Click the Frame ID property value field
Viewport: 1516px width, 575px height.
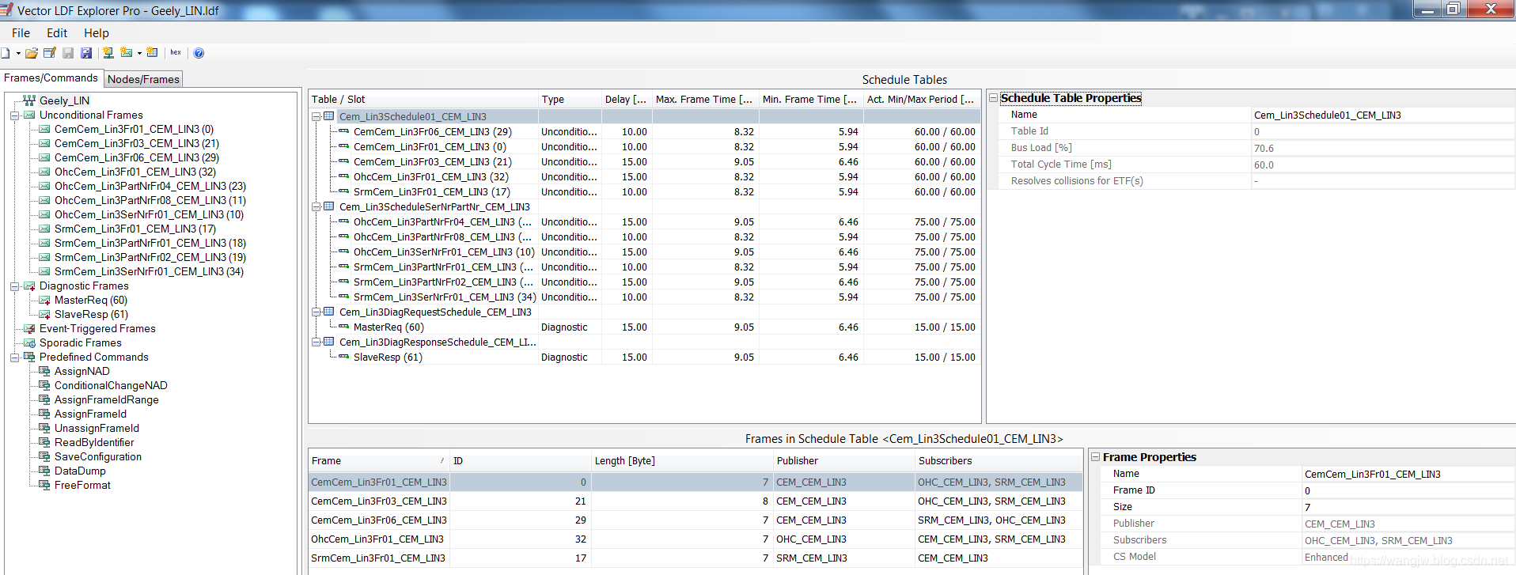[x=1408, y=490]
